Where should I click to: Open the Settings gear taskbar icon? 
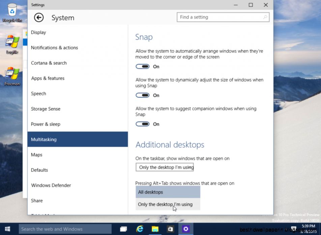click(x=186, y=229)
